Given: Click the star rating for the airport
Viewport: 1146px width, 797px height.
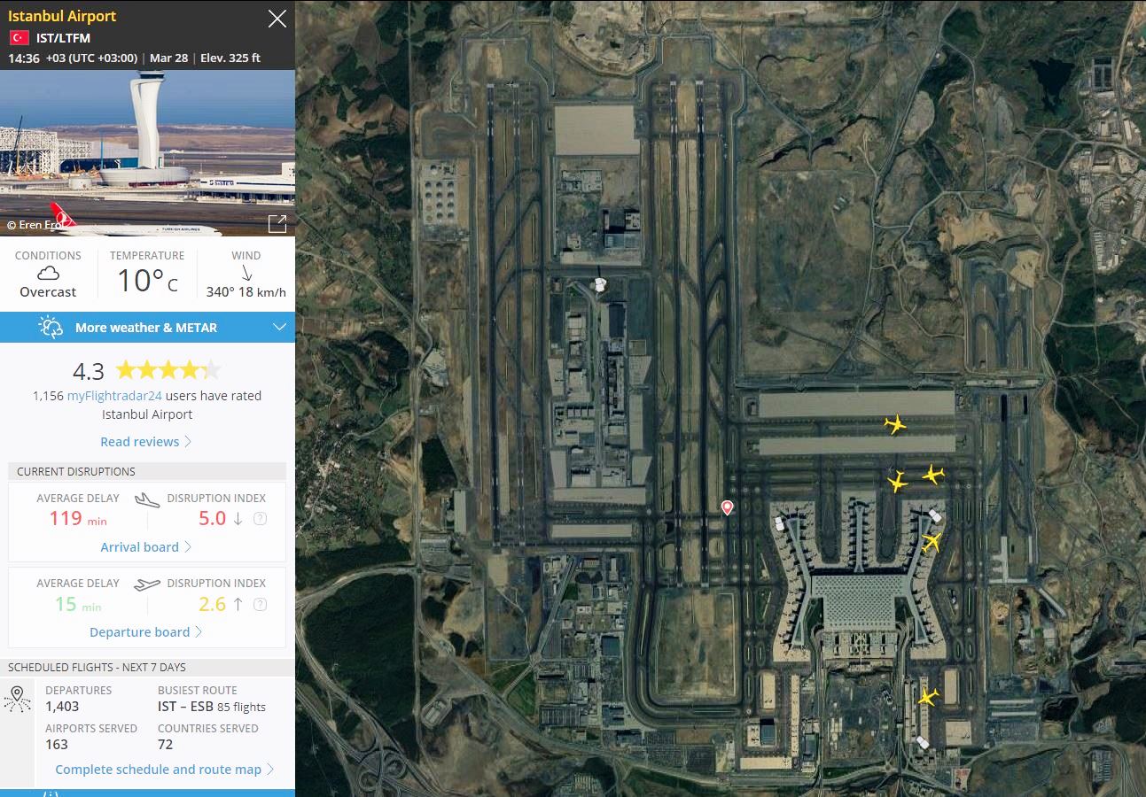Looking at the screenshot, I should click(x=168, y=370).
